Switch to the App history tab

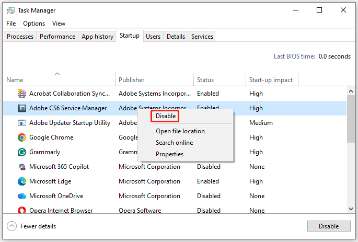[98, 37]
